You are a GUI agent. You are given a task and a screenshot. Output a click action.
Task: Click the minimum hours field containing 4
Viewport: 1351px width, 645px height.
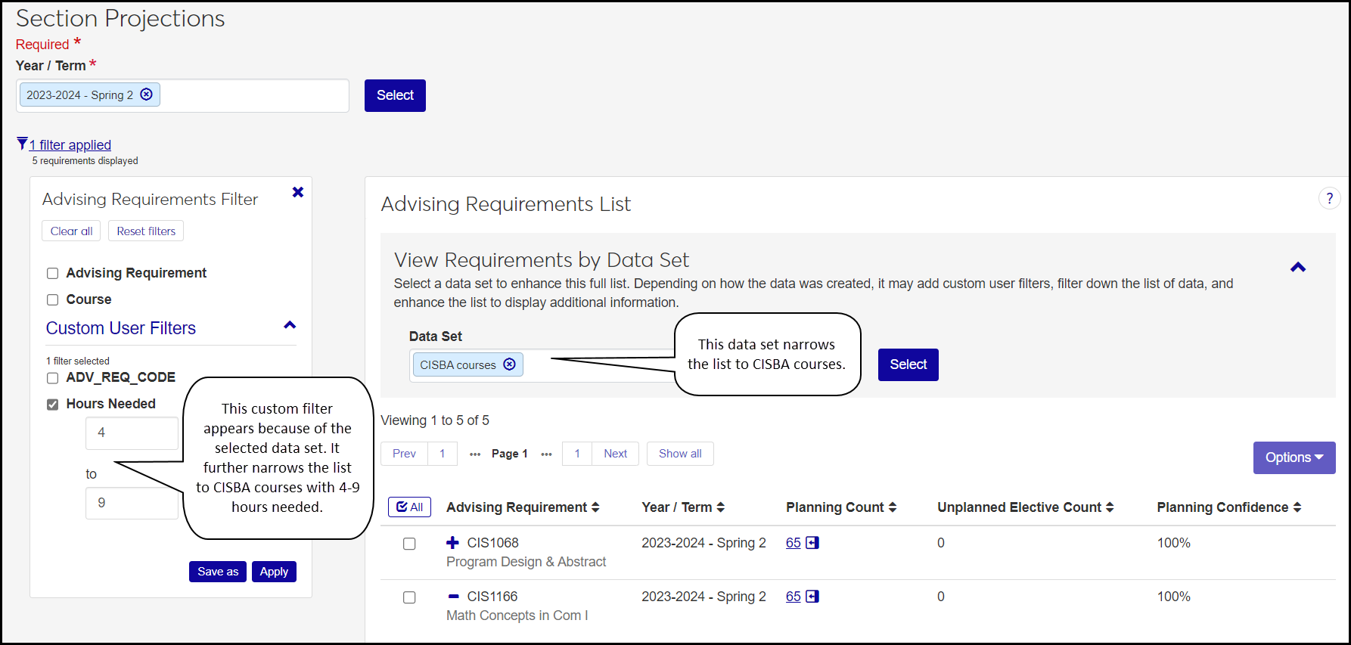click(x=132, y=433)
